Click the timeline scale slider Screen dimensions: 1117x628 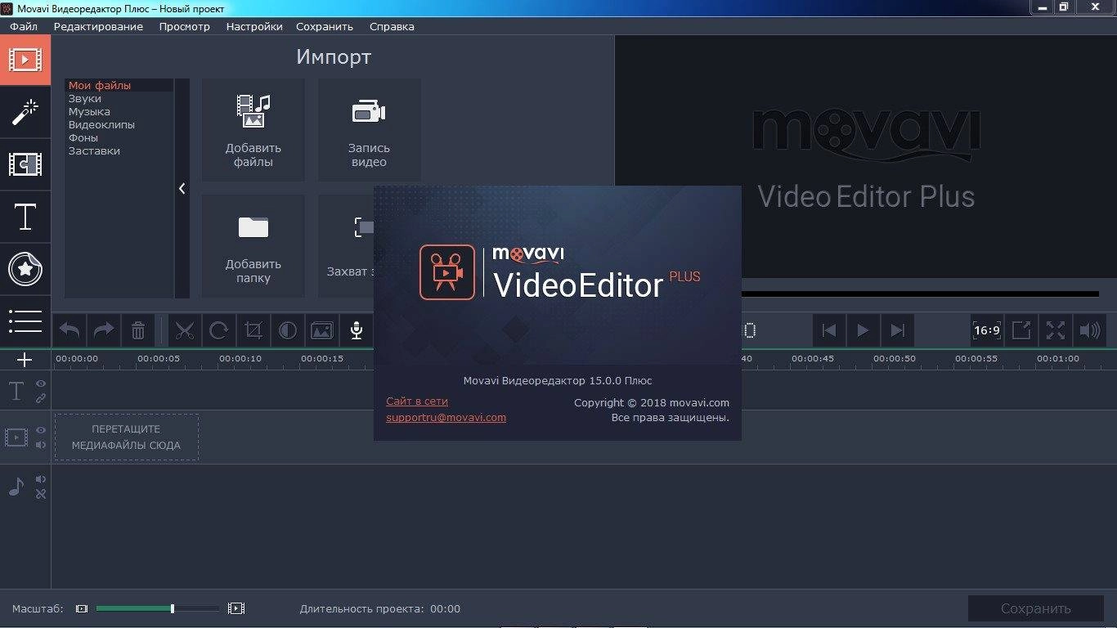point(158,608)
